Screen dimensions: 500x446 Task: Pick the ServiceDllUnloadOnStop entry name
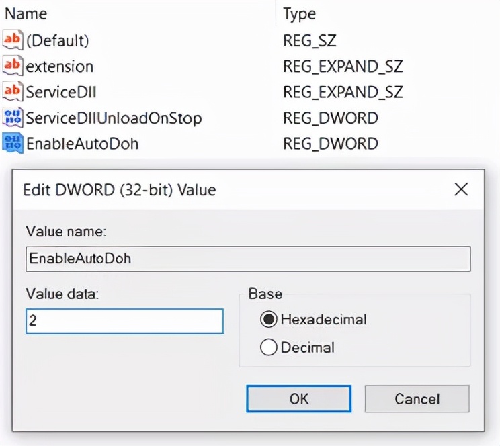pos(113,118)
